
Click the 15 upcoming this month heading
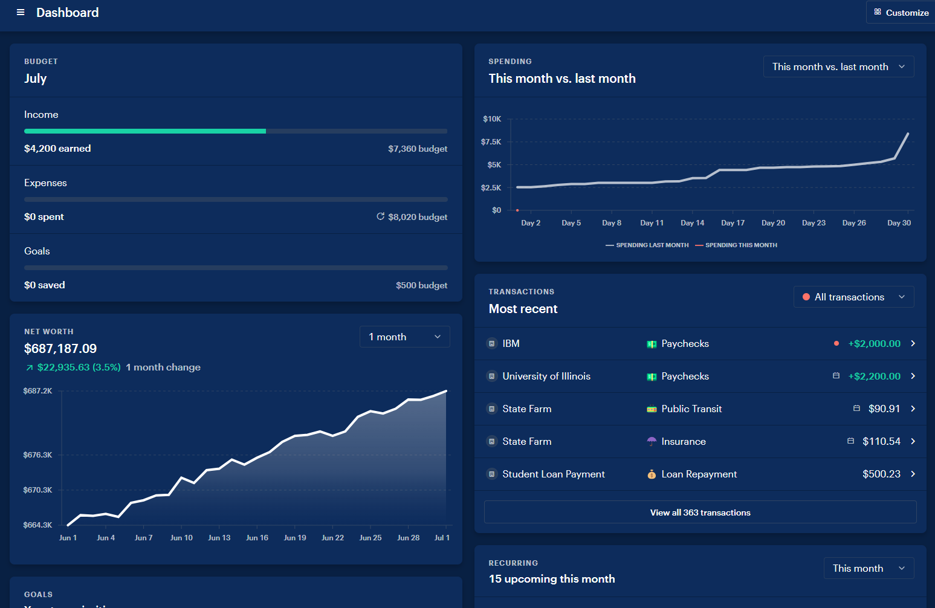point(552,579)
